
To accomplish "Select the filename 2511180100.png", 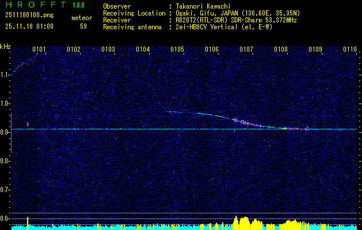I will point(29,16).
